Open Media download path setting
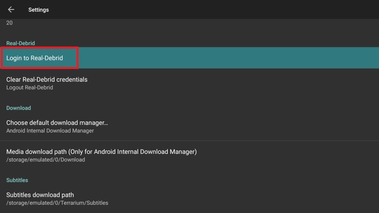The width and height of the screenshot is (379, 213). click(x=189, y=155)
